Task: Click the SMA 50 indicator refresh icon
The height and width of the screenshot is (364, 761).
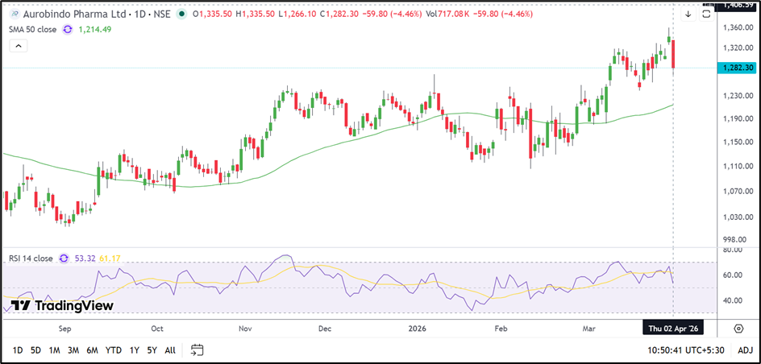Action: (67, 29)
